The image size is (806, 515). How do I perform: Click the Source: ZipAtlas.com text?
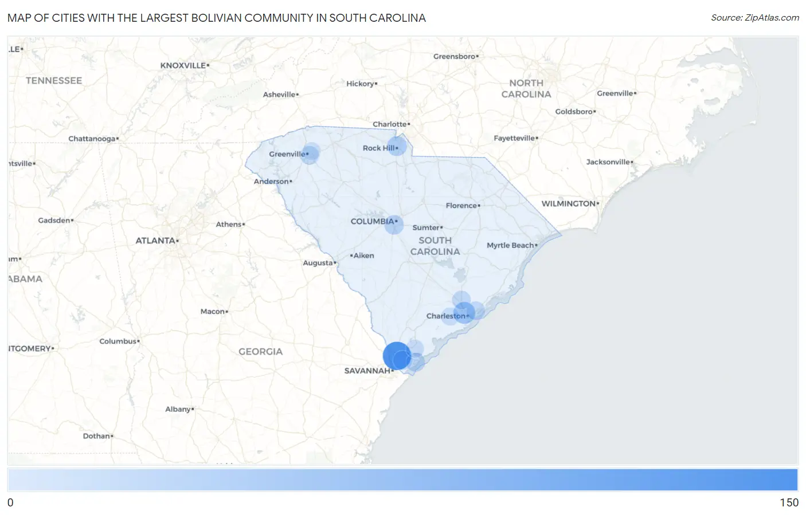coord(755,18)
